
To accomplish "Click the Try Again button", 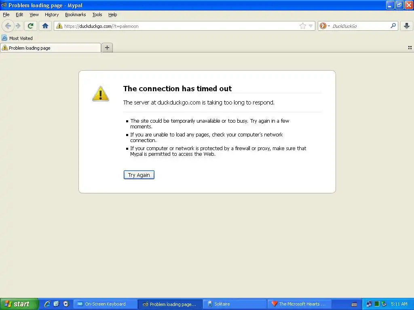I will [x=139, y=175].
